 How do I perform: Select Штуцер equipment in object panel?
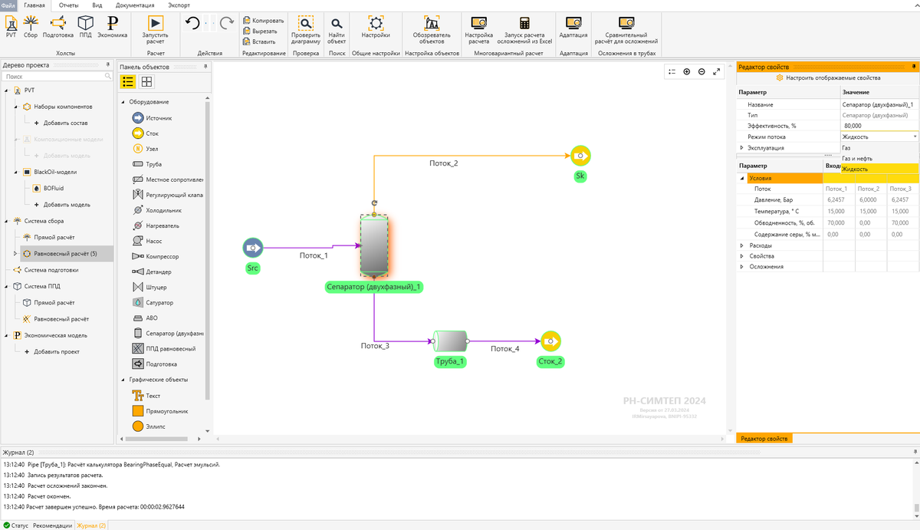tap(149, 287)
